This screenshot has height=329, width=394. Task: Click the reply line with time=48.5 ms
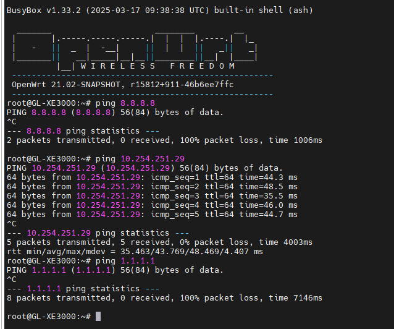click(152, 186)
